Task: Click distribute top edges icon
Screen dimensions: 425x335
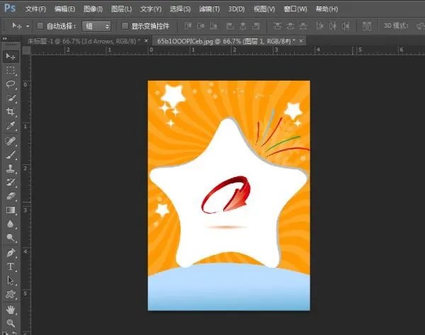Action: 277,26
